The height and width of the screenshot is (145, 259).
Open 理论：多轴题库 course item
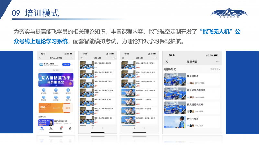pyautogui.click(x=97, y=65)
